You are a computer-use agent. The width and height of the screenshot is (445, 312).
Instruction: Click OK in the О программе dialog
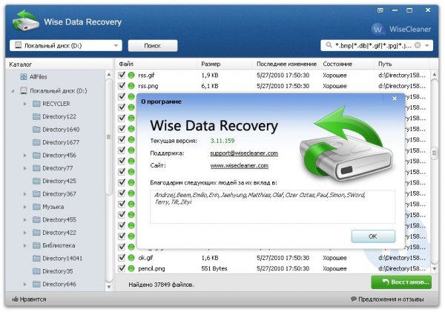coord(373,236)
